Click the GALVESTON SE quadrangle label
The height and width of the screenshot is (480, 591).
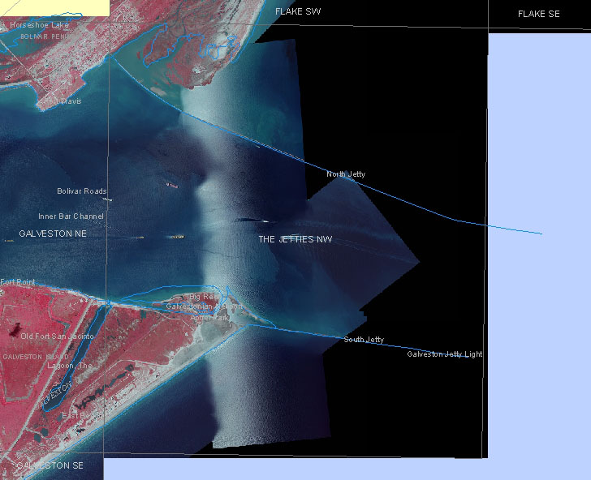(50, 465)
